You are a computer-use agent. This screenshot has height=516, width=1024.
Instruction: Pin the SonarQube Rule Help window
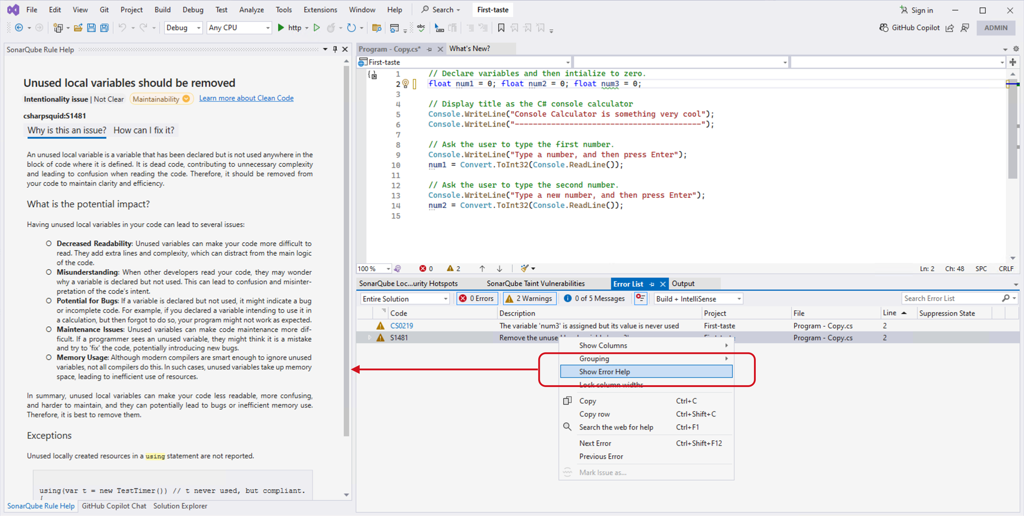click(335, 49)
